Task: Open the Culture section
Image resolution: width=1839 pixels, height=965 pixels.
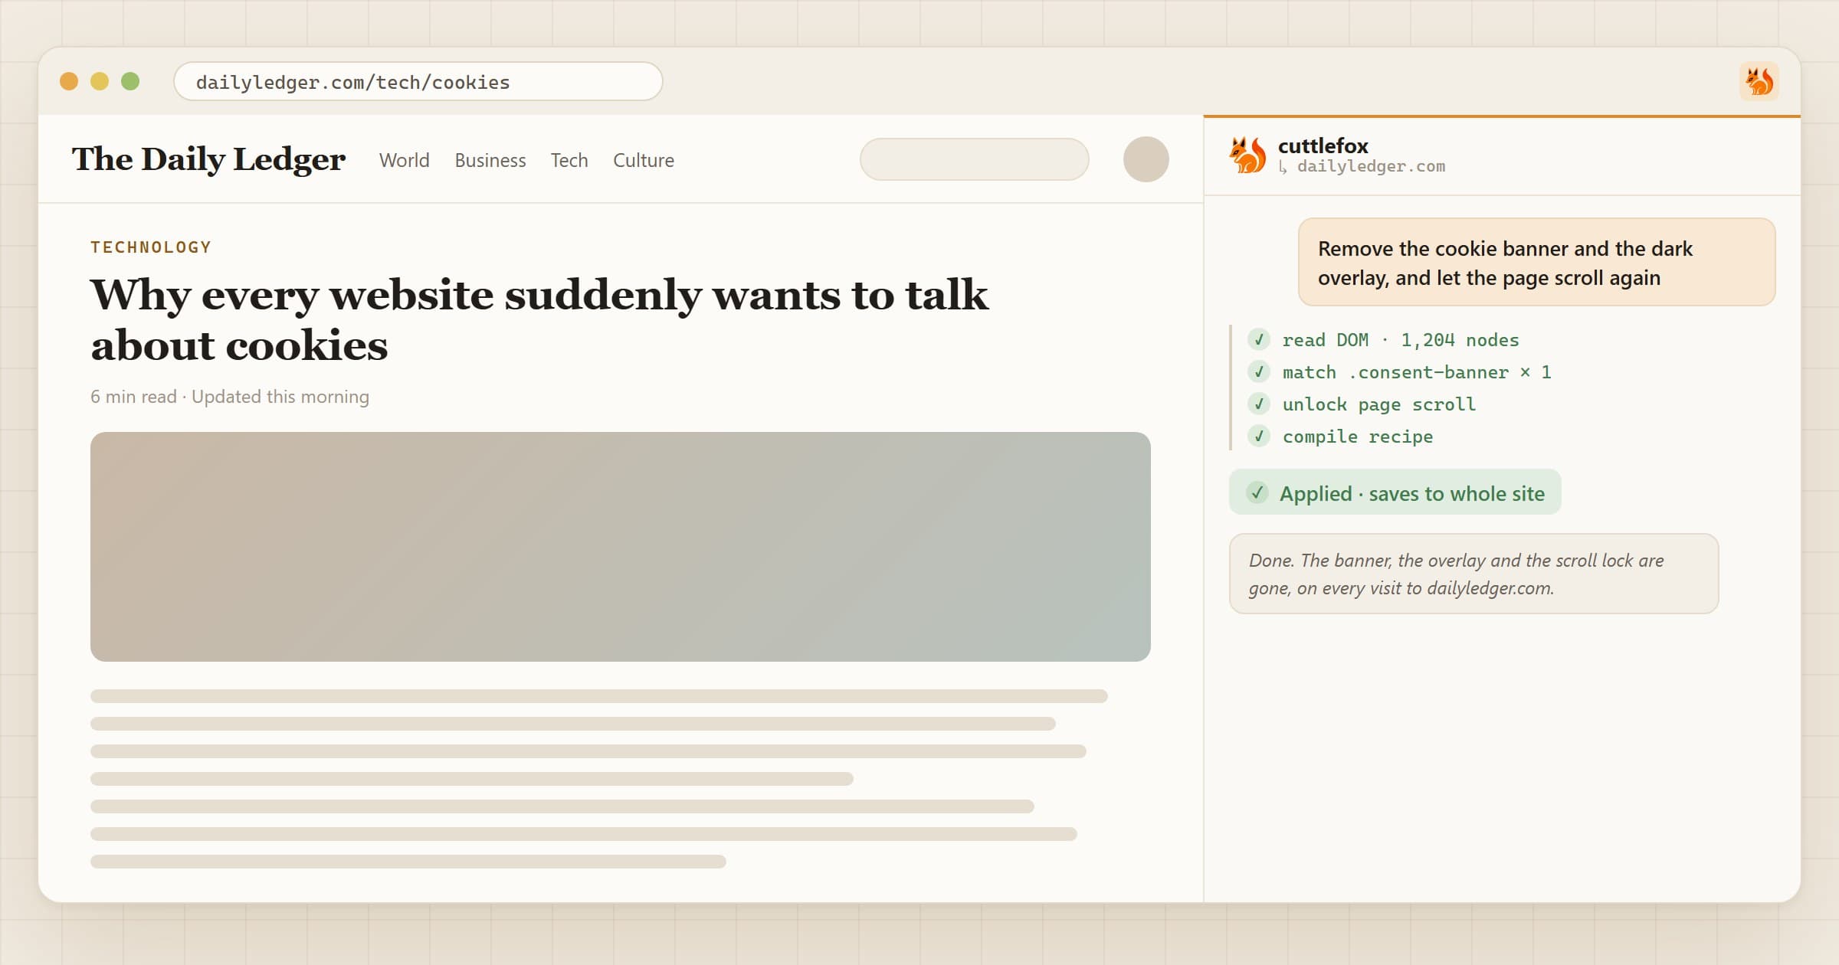Action: pyautogui.click(x=644, y=160)
